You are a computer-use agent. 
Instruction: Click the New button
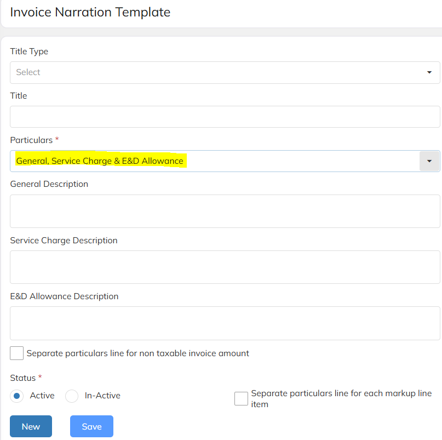tap(31, 426)
